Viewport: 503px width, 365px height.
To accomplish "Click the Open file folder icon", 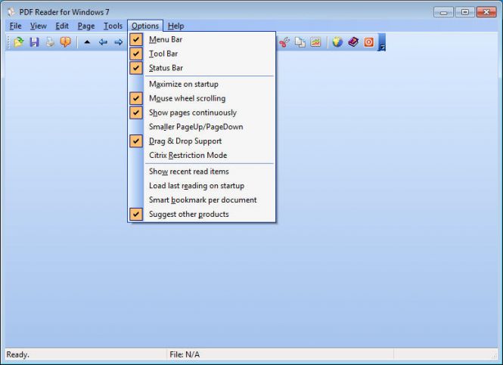I will (x=19, y=42).
